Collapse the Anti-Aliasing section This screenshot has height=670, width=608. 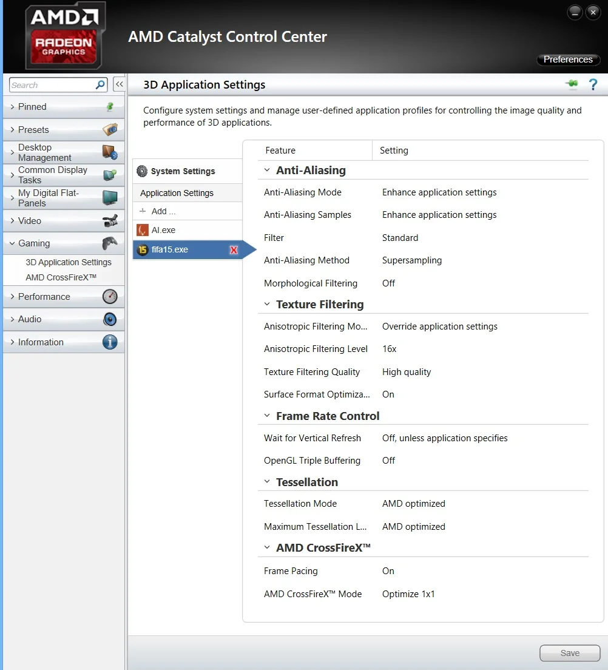[x=267, y=170]
